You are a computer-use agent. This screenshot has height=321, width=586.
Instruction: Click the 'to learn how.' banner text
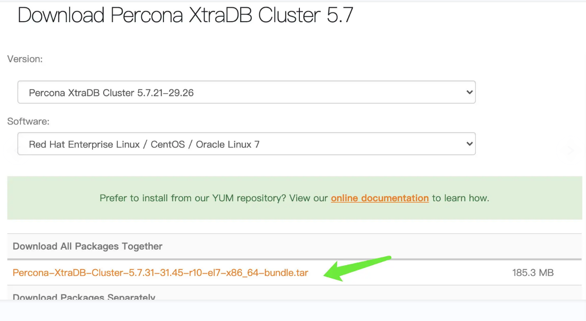461,198
